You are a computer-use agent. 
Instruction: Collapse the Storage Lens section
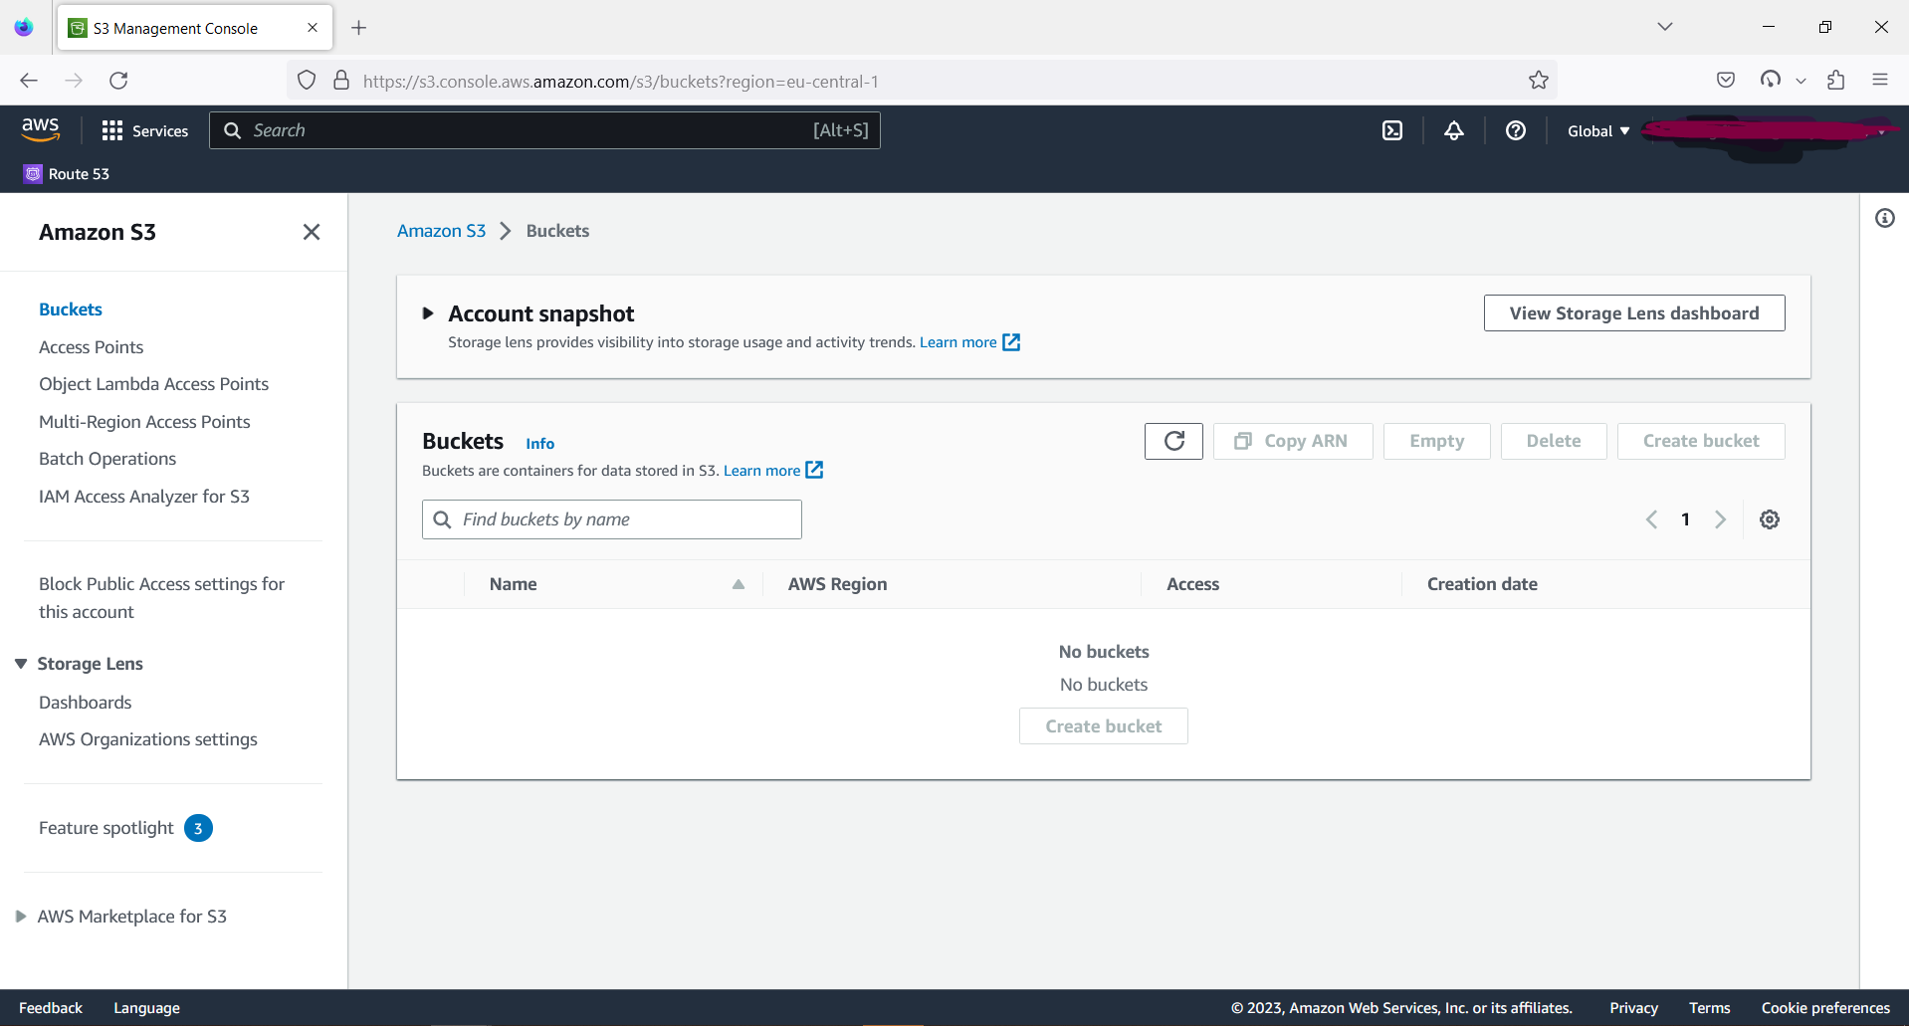click(x=21, y=663)
